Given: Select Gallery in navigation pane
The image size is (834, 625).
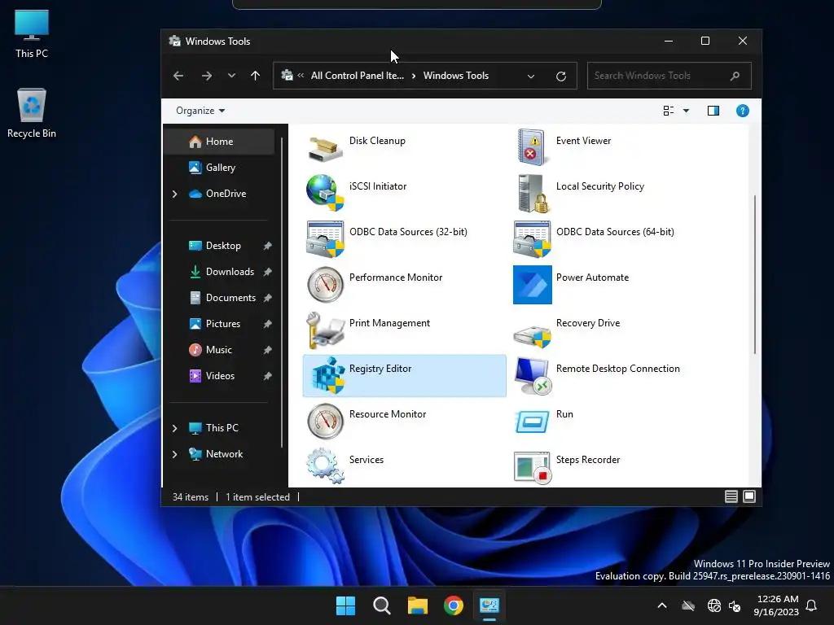Looking at the screenshot, I should pos(220,168).
